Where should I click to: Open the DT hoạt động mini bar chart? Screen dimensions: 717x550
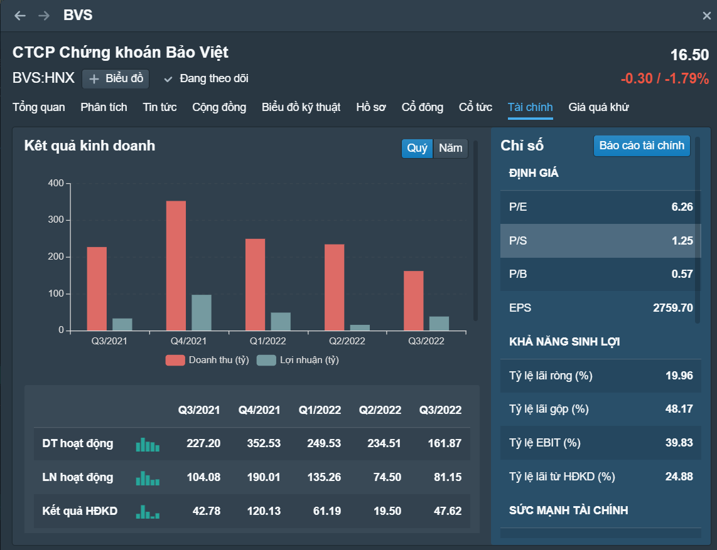tap(148, 444)
